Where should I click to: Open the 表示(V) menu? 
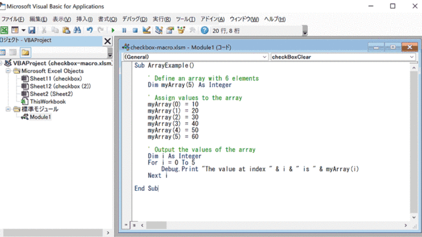(x=61, y=19)
